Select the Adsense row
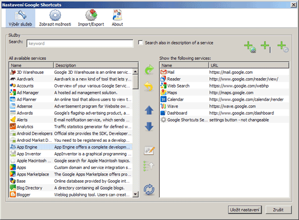Image resolution: width=299 pixels, height=220 pixels. point(71,106)
